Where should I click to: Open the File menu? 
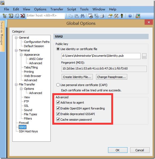coord(6,9)
